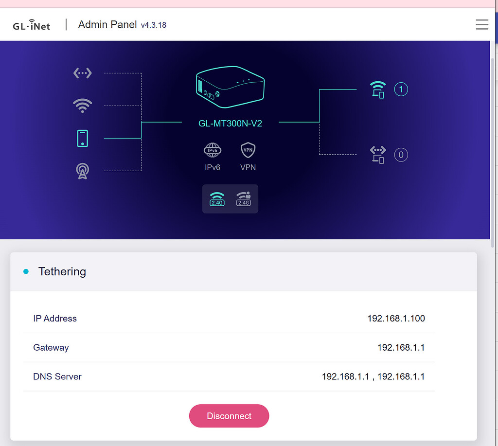Click the phone tethering icon
Viewport: 498px width, 446px height.
(82, 138)
